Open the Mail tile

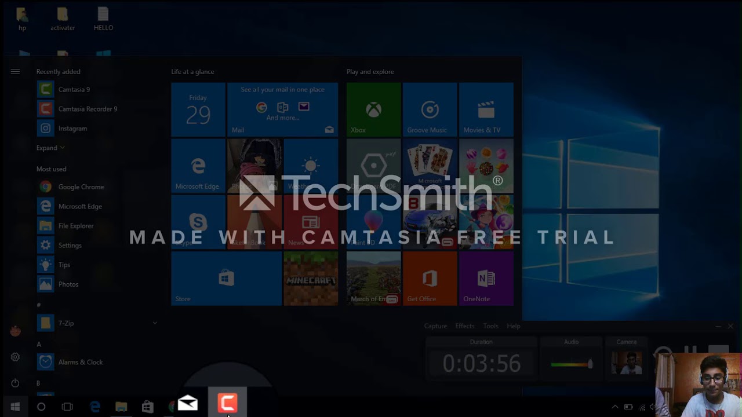[x=283, y=109]
